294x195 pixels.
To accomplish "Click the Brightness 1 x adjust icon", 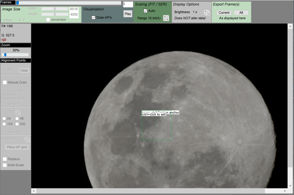I will click(x=207, y=12).
